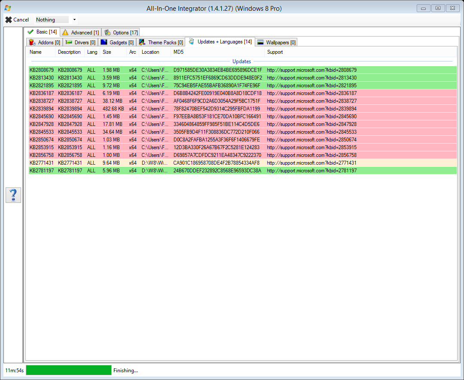Open support link for kbid=2836187

(311, 93)
